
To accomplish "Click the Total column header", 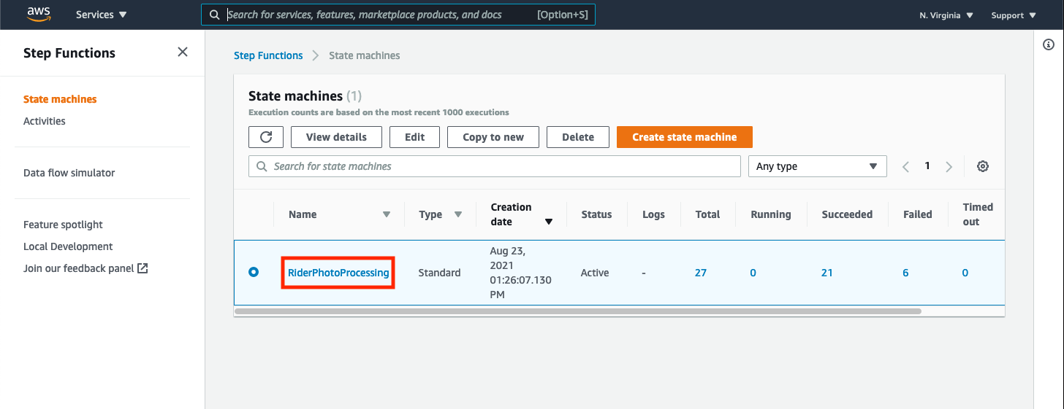I will tap(707, 214).
